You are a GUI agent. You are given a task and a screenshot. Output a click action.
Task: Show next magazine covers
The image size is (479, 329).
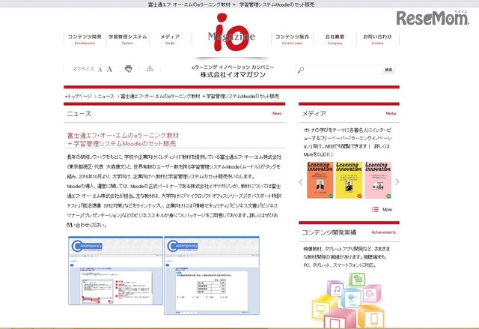397,182
